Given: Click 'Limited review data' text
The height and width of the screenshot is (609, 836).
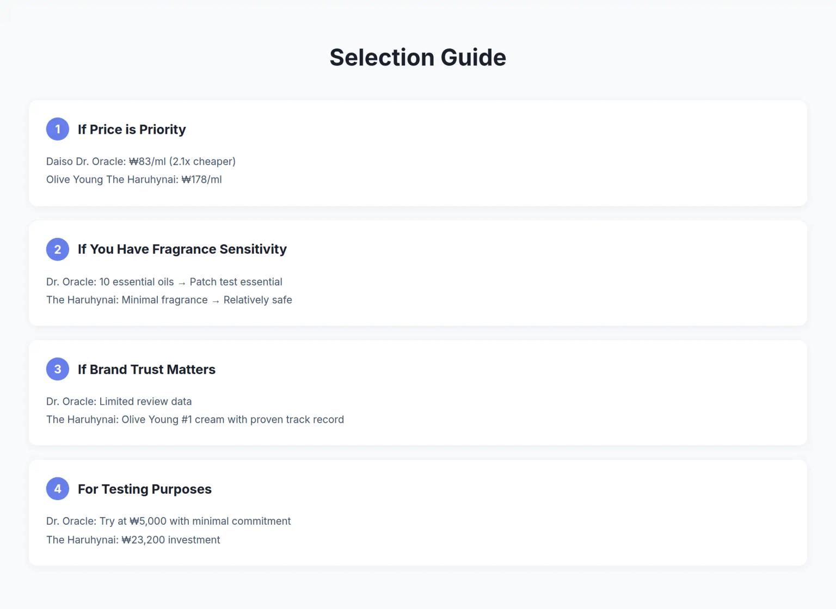Looking at the screenshot, I should 119,401.
